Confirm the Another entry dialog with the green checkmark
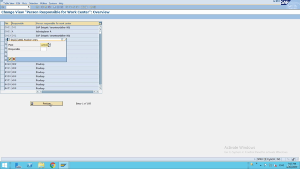Viewport: 300px width, 169px height. (x=10, y=59)
